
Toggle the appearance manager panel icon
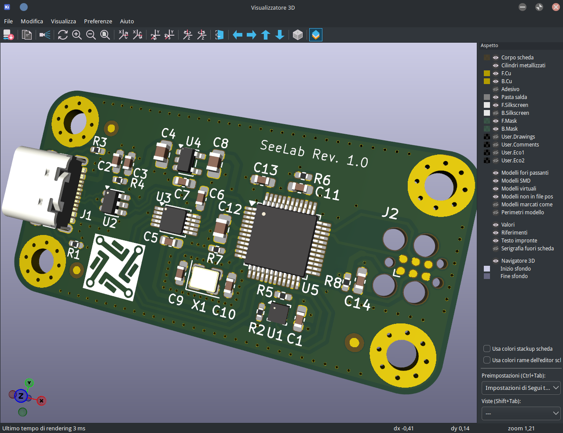click(316, 35)
